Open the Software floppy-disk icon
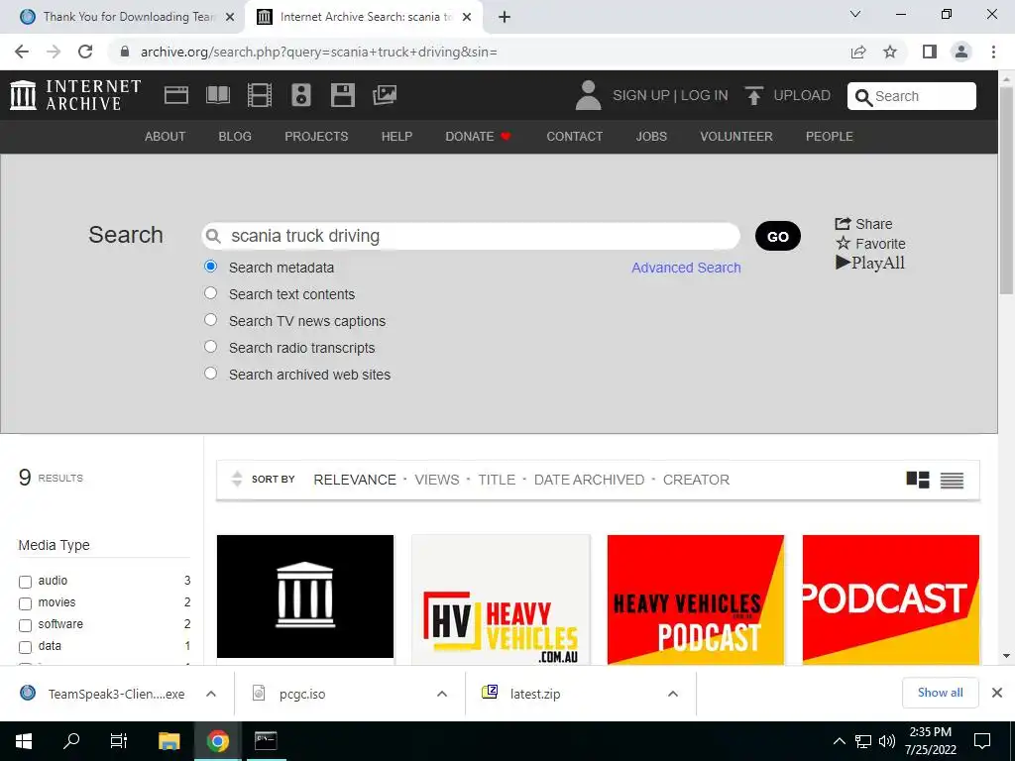Viewport: 1015px width, 761px height. pyautogui.click(x=342, y=95)
